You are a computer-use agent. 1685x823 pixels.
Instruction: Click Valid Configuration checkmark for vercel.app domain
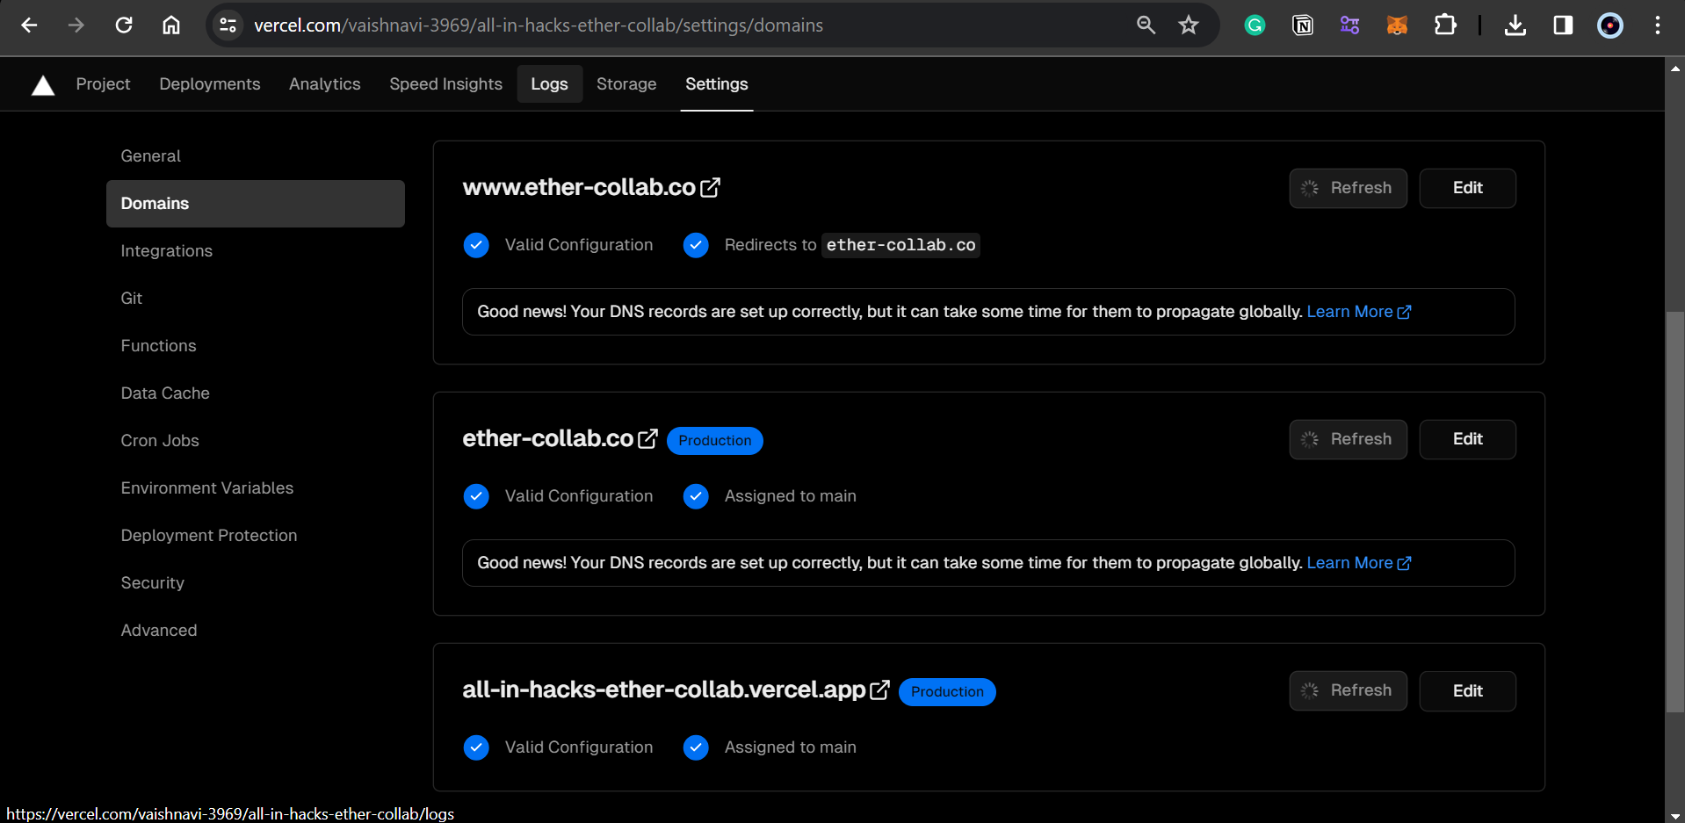pos(476,747)
